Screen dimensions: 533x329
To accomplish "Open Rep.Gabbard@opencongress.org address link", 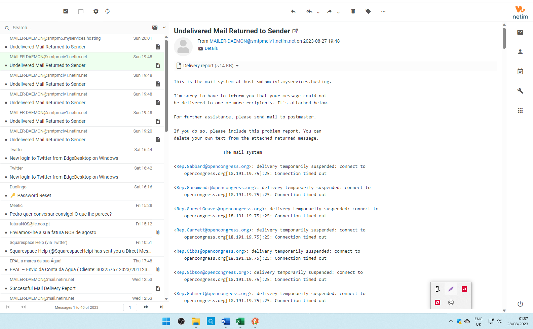I will [x=213, y=167].
